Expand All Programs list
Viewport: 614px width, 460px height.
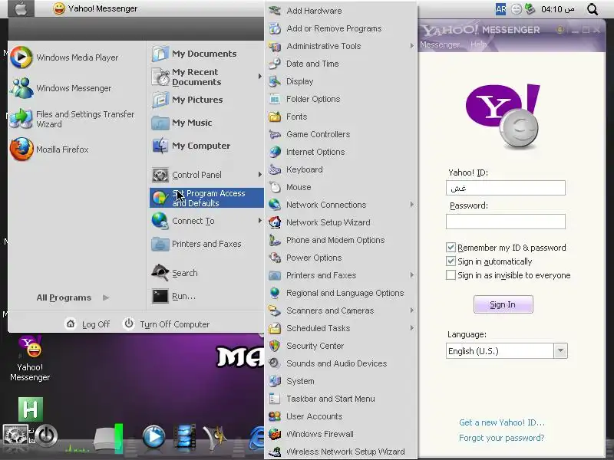[72, 297]
